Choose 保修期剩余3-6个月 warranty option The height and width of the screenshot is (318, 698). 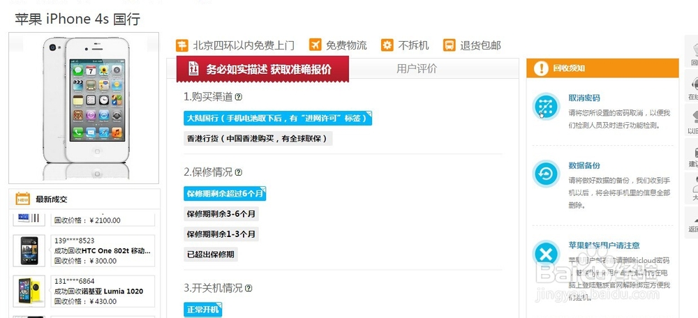[221, 214]
